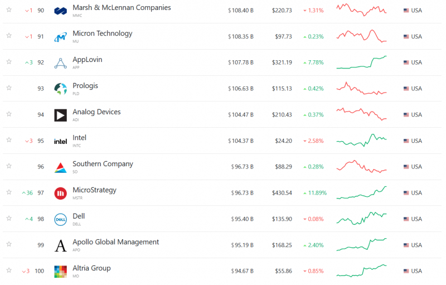This screenshot has width=446, height=285.
Task: Click the $55.86 share price
Action: (x=283, y=271)
